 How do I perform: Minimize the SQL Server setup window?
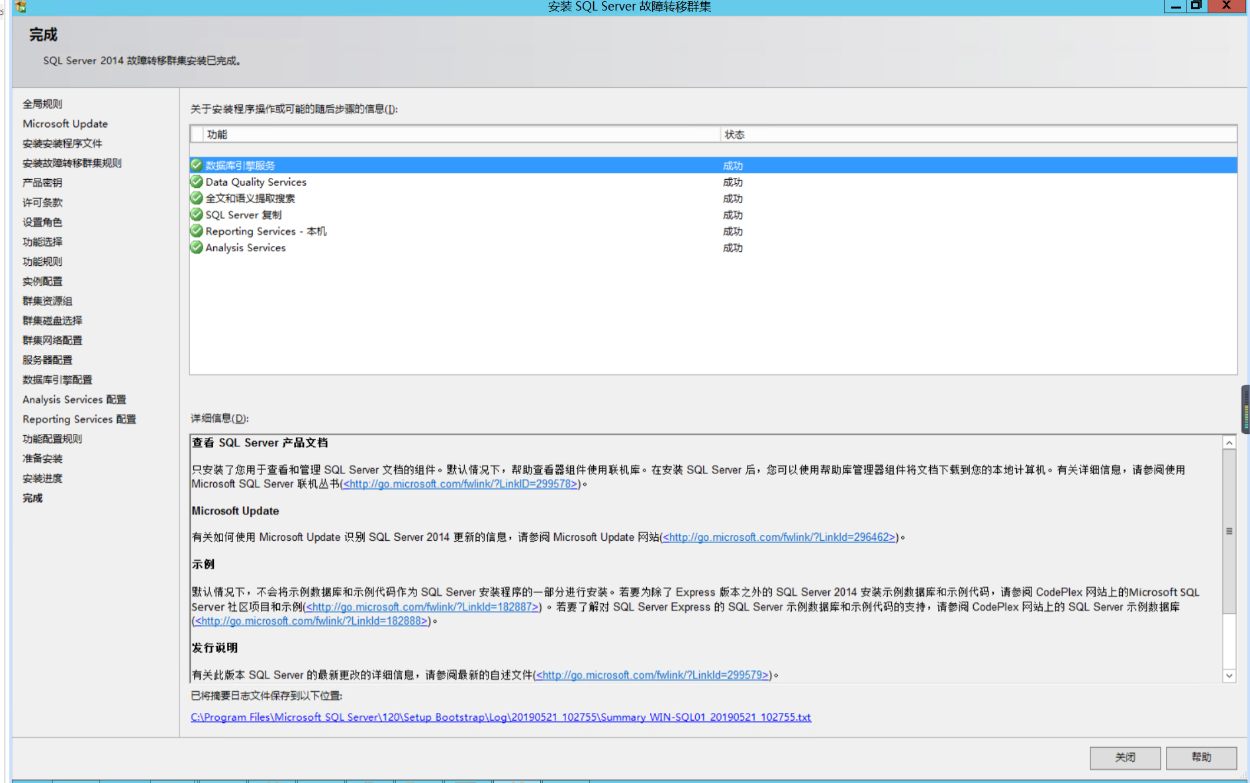coord(1175,6)
